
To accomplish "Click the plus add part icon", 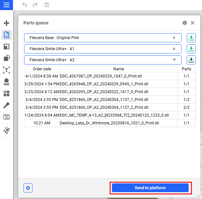I will 7,23.
